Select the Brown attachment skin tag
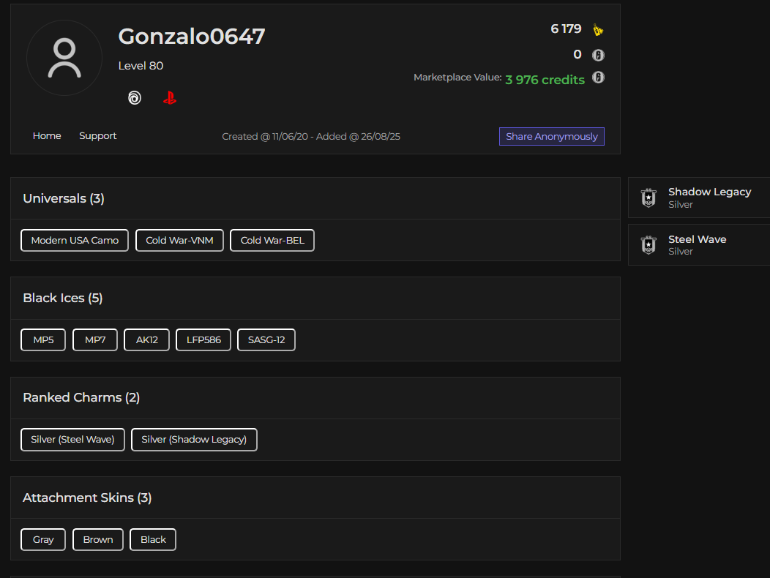This screenshot has height=578, width=770. click(98, 540)
